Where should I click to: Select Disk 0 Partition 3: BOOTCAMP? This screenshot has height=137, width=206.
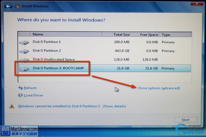point(105,68)
